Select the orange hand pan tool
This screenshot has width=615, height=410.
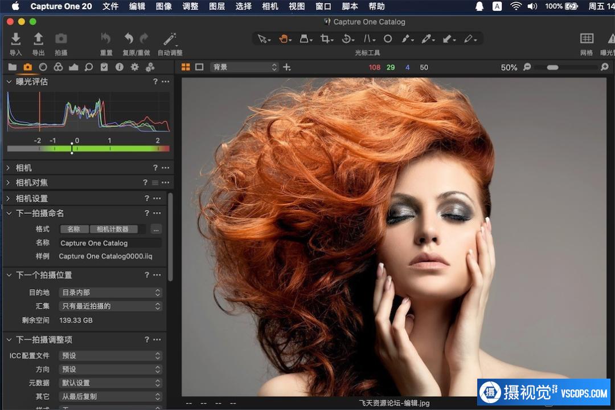click(284, 39)
